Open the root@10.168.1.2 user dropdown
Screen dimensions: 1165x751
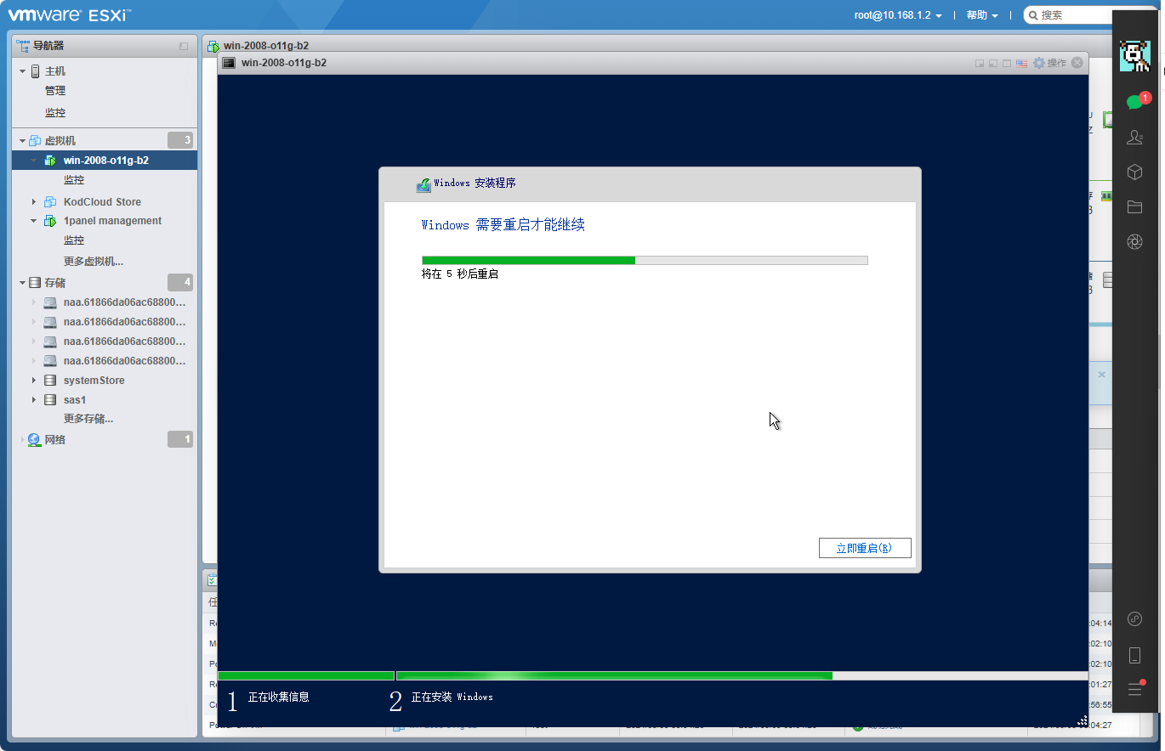point(898,15)
